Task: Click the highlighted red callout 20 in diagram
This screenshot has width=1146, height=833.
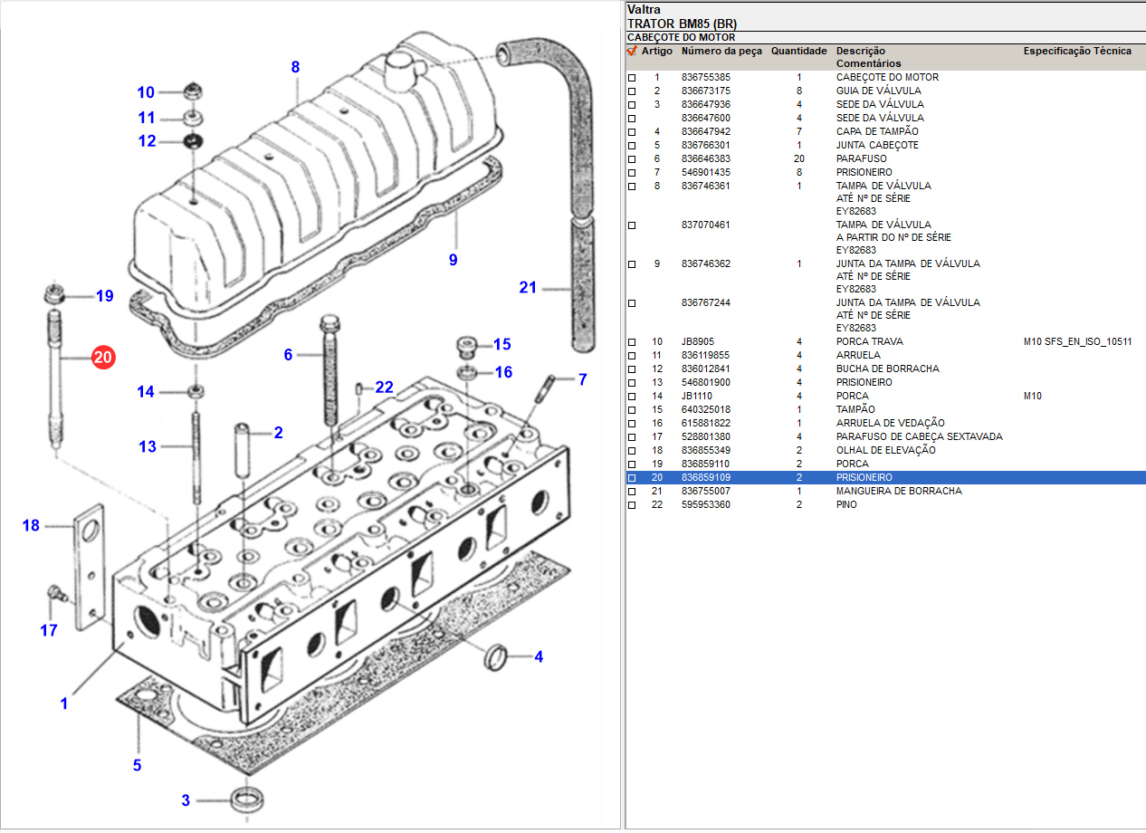Action: [102, 359]
